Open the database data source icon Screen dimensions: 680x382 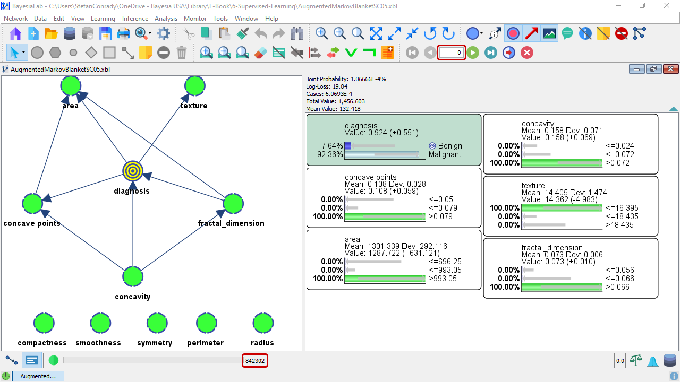click(69, 33)
